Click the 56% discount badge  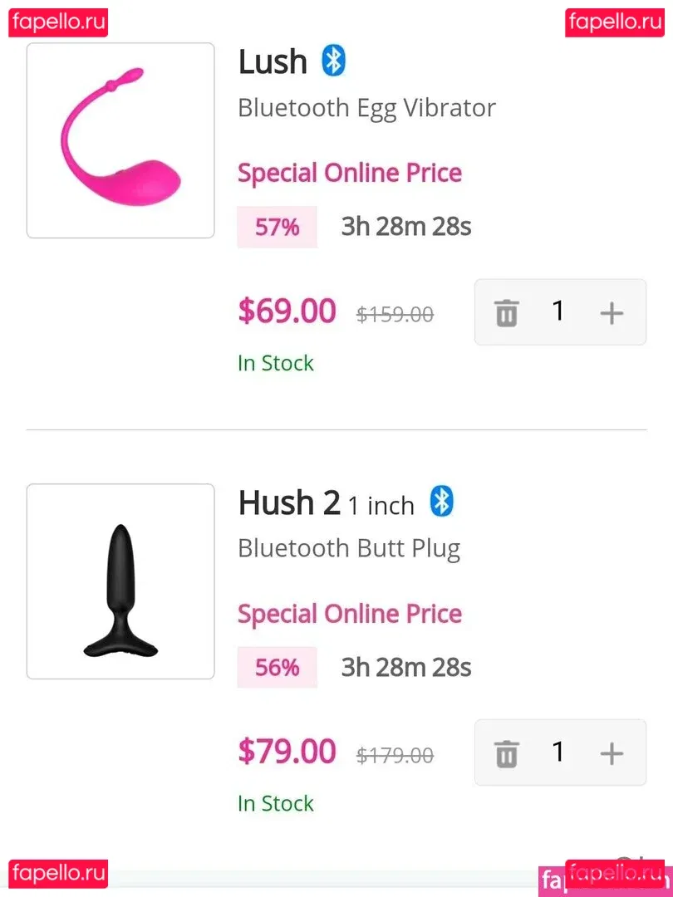point(277,667)
